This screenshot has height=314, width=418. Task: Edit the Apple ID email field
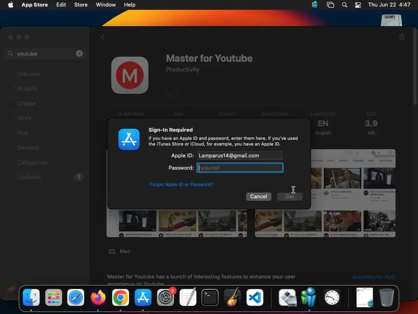click(240, 155)
